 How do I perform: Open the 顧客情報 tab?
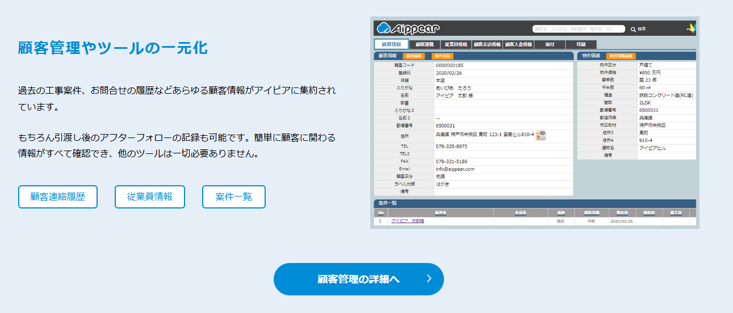391,44
